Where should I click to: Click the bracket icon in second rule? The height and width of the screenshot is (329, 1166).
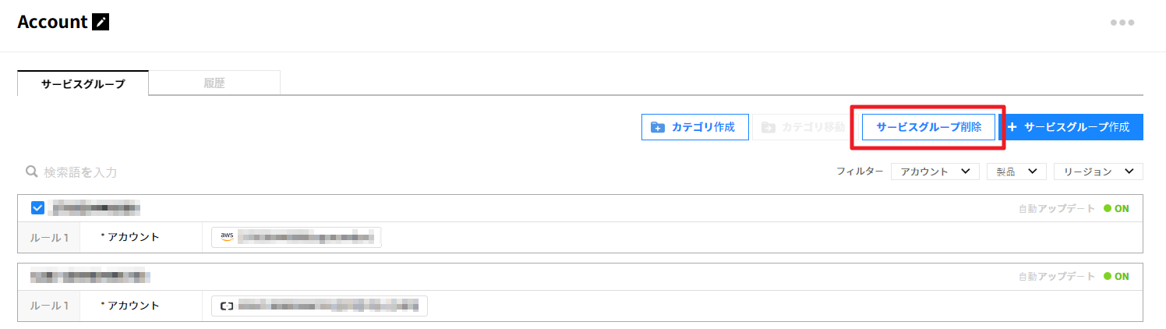pyautogui.click(x=227, y=306)
